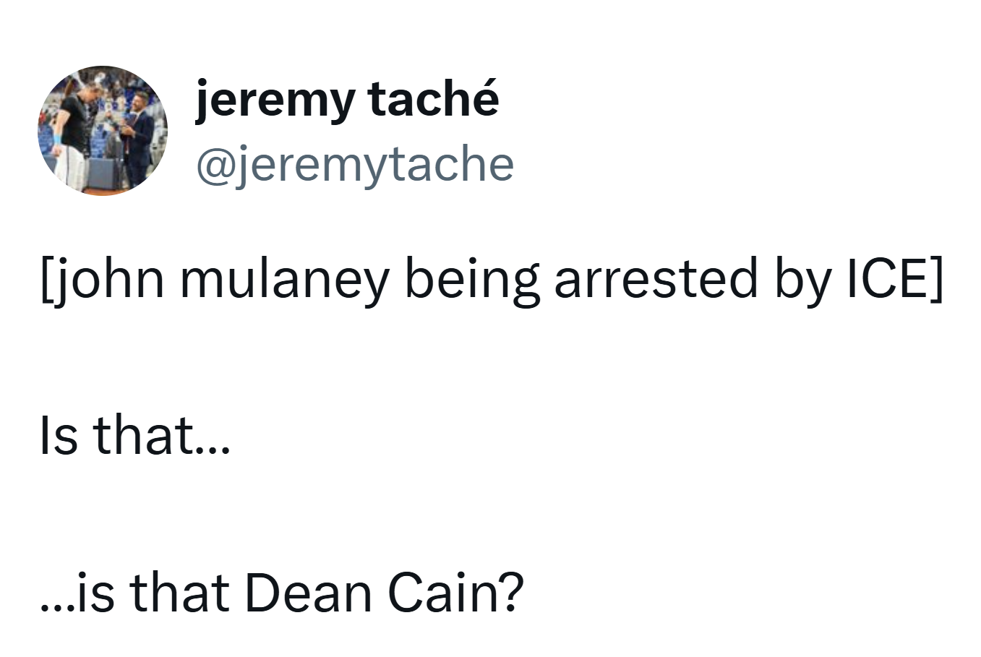Image resolution: width=981 pixels, height=657 pixels.
Task: Click the "john mulaney being arrested" tweet line
Action: [492, 280]
